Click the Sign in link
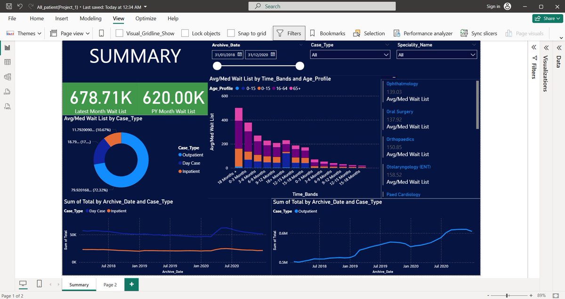 492,7
